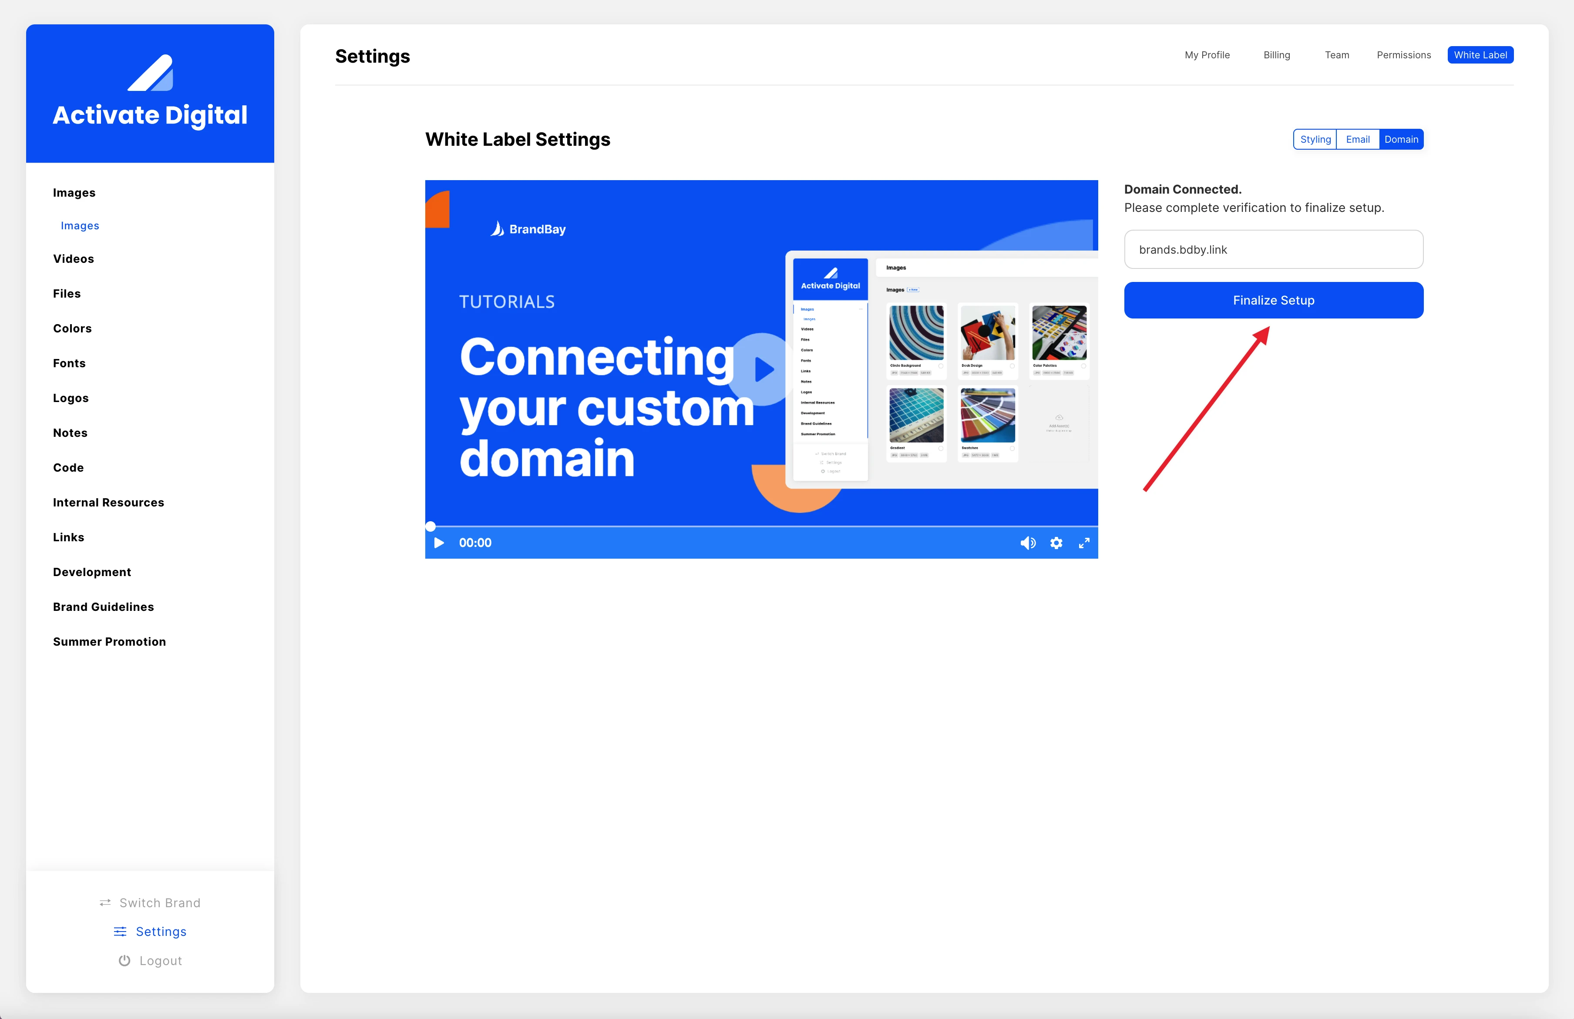Select the Email settings toggle
Image resolution: width=1574 pixels, height=1019 pixels.
(x=1358, y=139)
